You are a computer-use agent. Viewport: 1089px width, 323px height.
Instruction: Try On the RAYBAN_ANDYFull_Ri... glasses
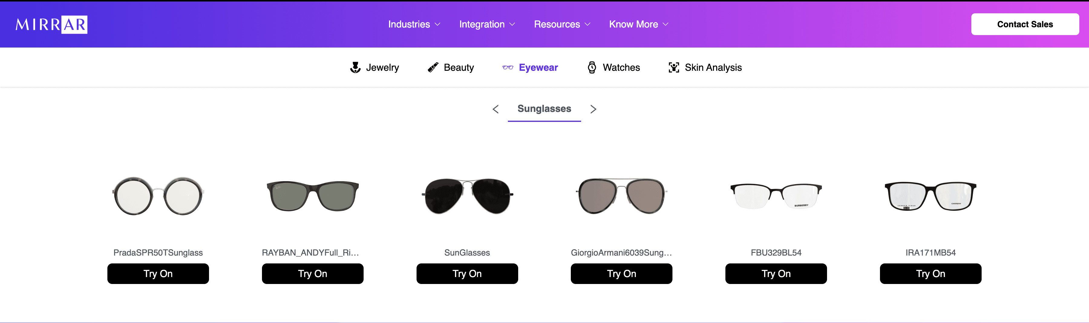pos(312,273)
